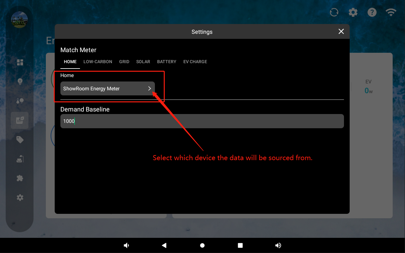Viewport: 405px width, 253px height.
Task: Expand the ShowRoom Energy Meter selector
Action: 107,89
